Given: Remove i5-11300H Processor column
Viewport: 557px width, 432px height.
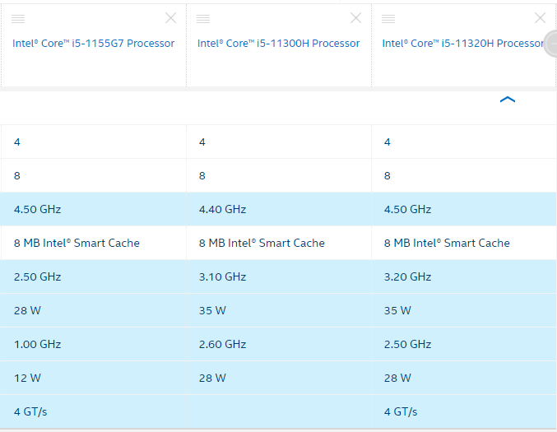Looking at the screenshot, I should click(x=355, y=18).
